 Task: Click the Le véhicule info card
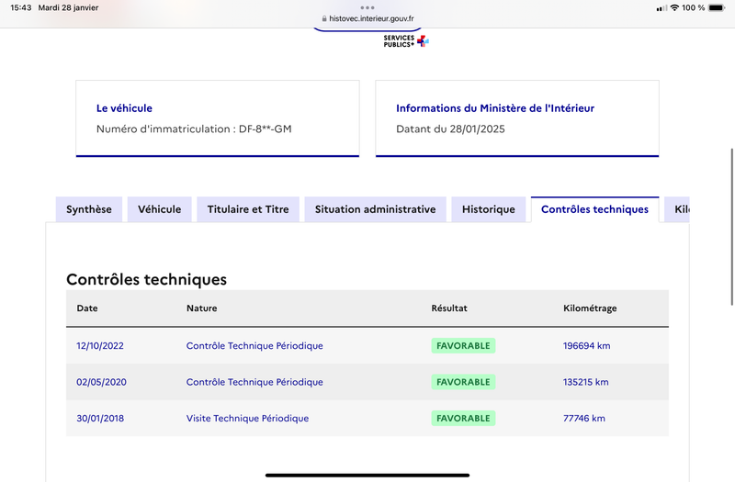point(218,118)
